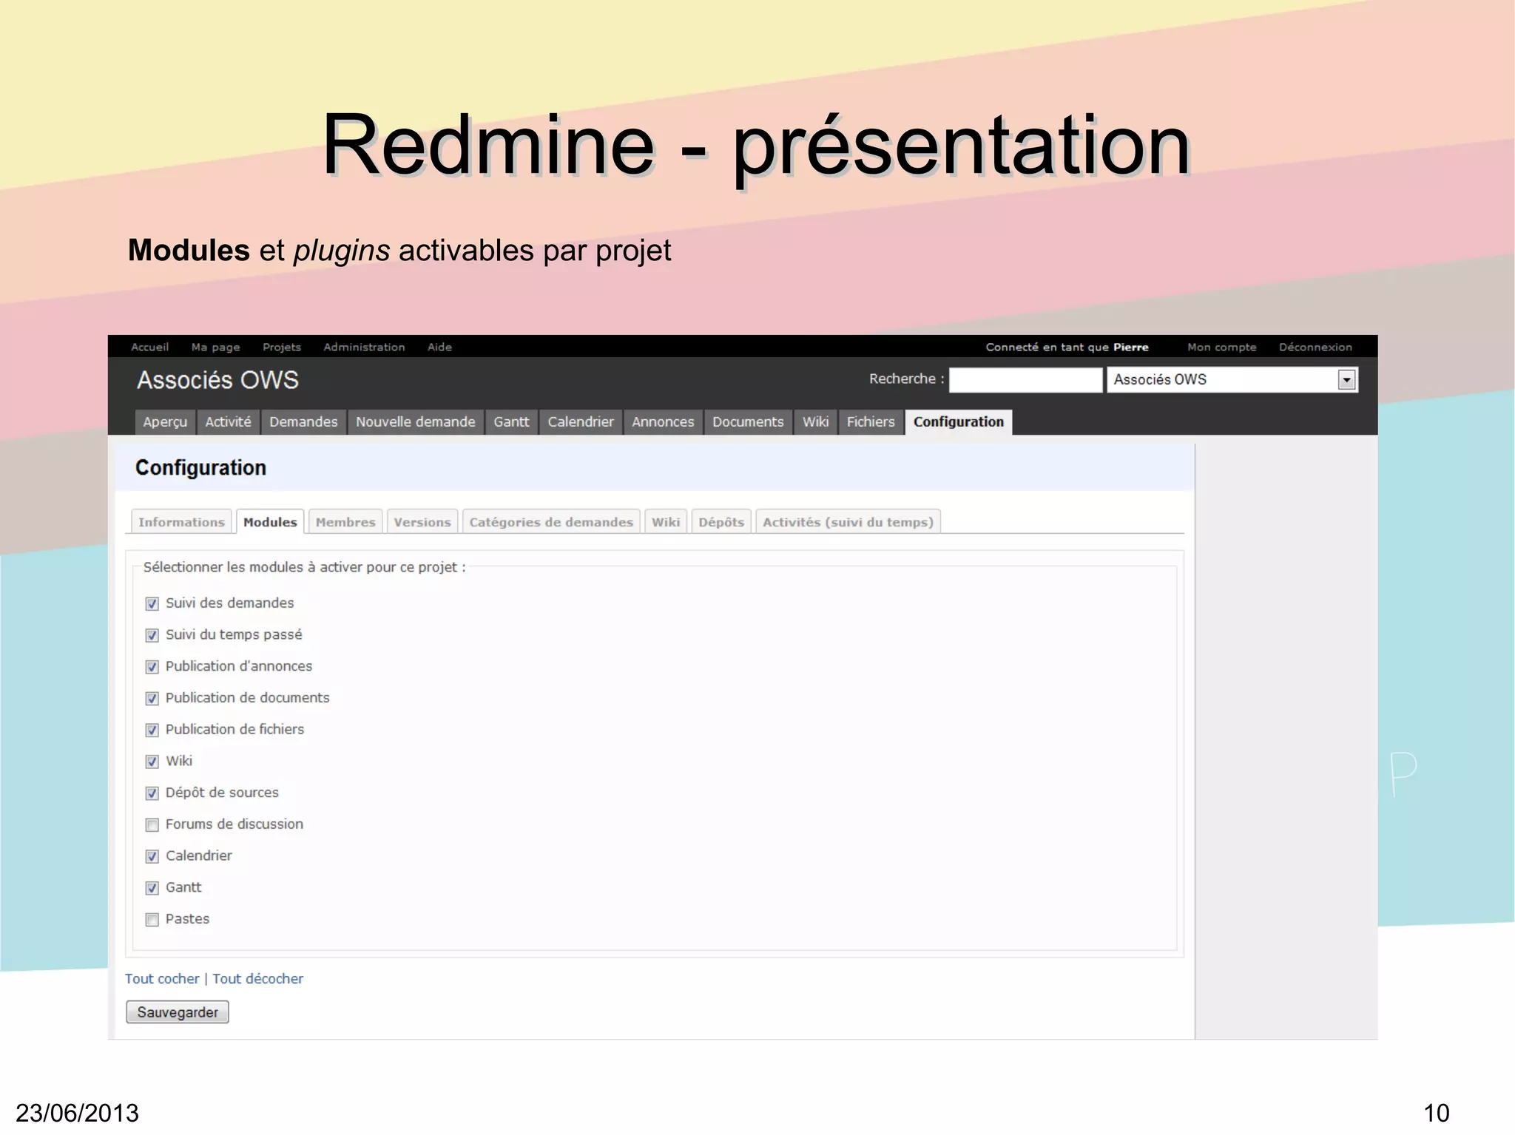Open the Wiki project menu tab
Viewport: 1515px width, 1135px height.
[815, 422]
